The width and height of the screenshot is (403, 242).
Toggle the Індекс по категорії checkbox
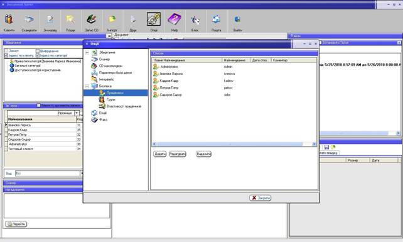(x=38, y=55)
